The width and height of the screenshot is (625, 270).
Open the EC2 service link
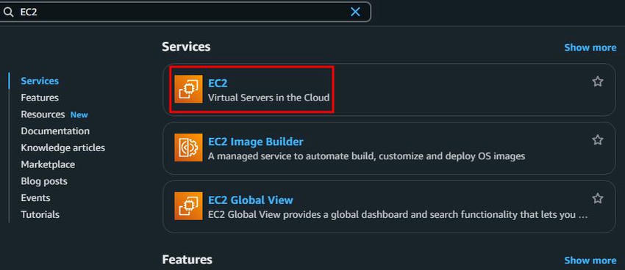click(x=218, y=83)
